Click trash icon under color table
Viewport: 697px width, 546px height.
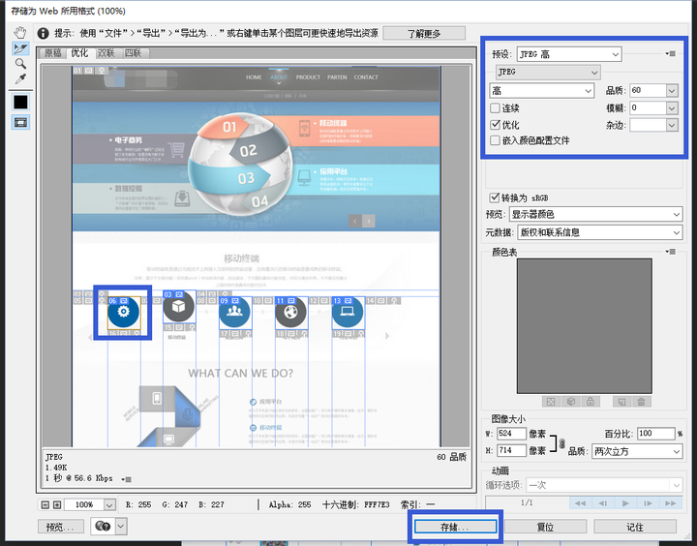(641, 402)
